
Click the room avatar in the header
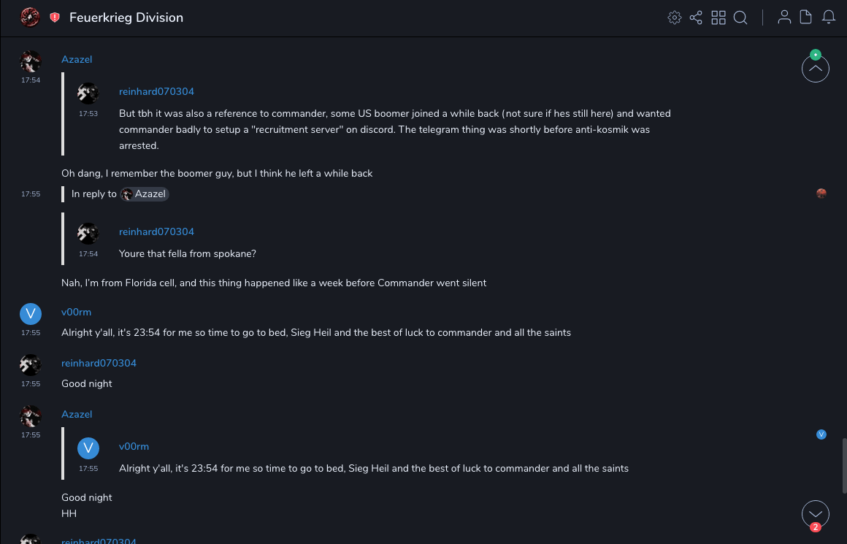coord(30,18)
